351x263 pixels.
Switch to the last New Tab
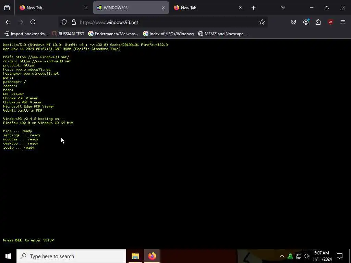[208, 8]
